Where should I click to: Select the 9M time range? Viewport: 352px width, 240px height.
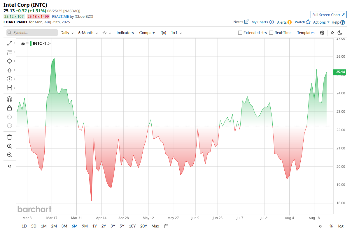coord(85,226)
